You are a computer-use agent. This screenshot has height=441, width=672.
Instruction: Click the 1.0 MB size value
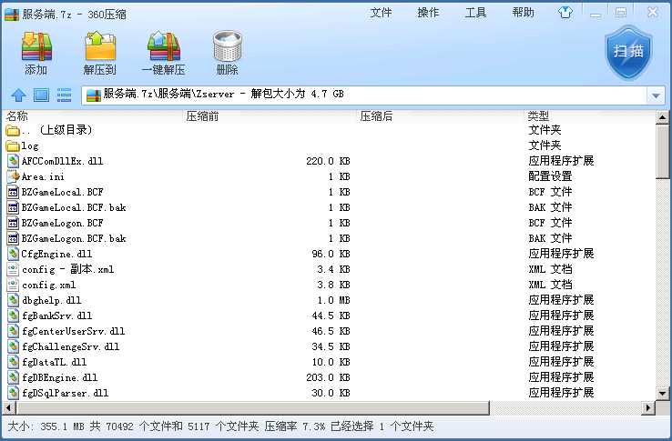(x=333, y=301)
